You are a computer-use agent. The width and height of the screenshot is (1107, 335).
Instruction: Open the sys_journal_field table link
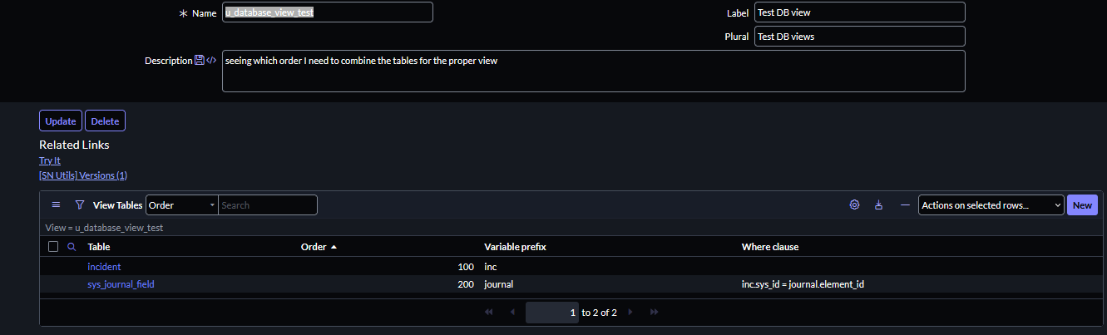click(x=121, y=284)
